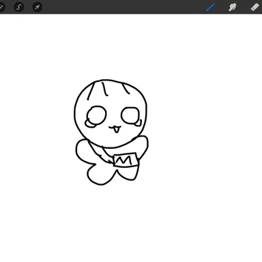Select the Transform arrow tool
The height and width of the screenshot is (262, 262).
38,7
